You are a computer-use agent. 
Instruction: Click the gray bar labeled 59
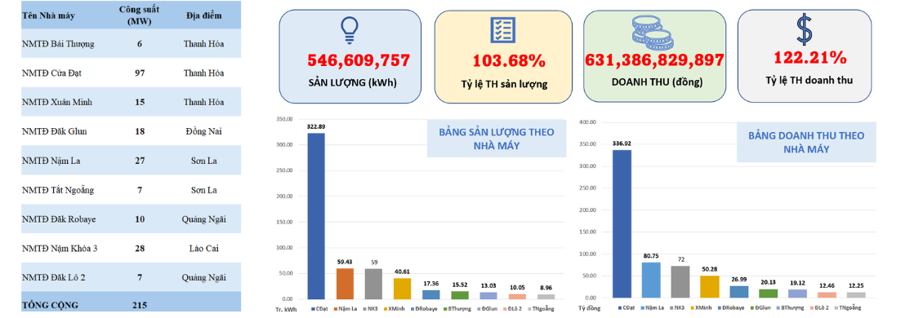pyautogui.click(x=373, y=284)
